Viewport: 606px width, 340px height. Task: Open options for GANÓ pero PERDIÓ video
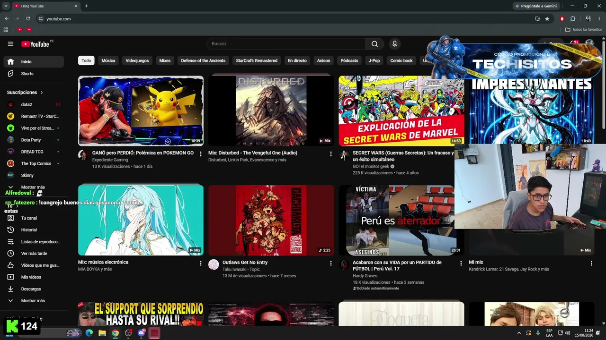click(201, 154)
